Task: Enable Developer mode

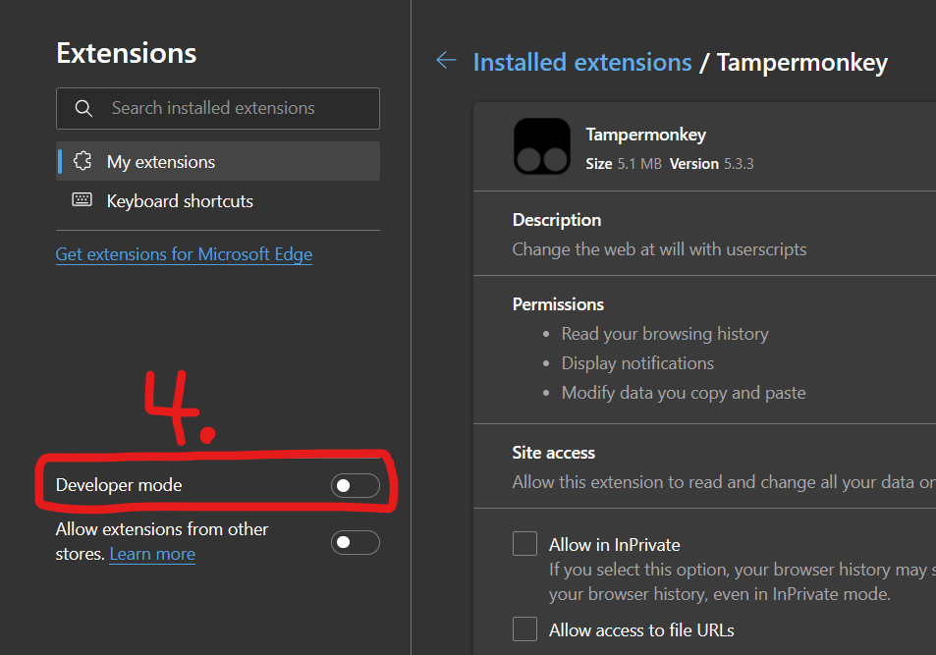Action: pos(355,484)
